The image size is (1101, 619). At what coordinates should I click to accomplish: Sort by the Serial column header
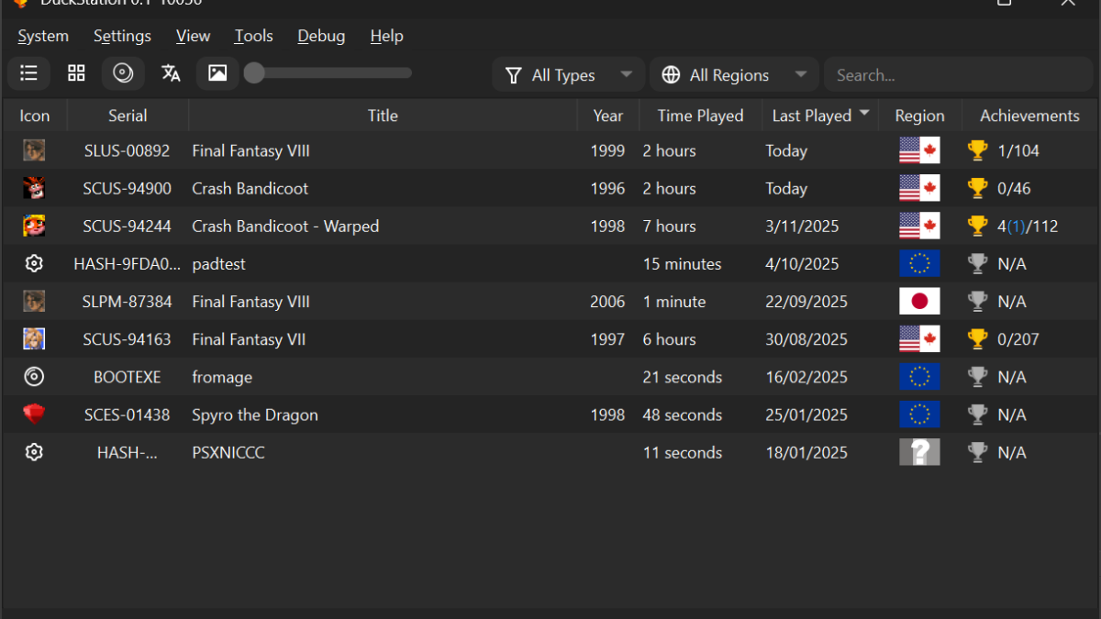pyautogui.click(x=128, y=116)
